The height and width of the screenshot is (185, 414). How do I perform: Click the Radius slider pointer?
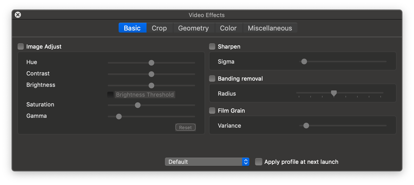tap(334, 93)
